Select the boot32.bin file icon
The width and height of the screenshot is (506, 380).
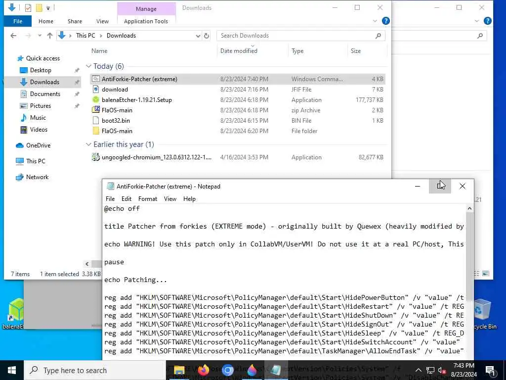point(95,121)
